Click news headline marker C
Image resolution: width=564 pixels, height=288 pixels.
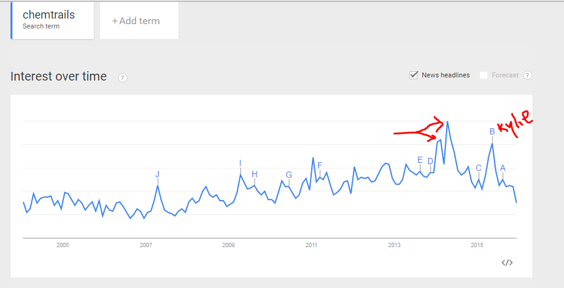click(478, 168)
